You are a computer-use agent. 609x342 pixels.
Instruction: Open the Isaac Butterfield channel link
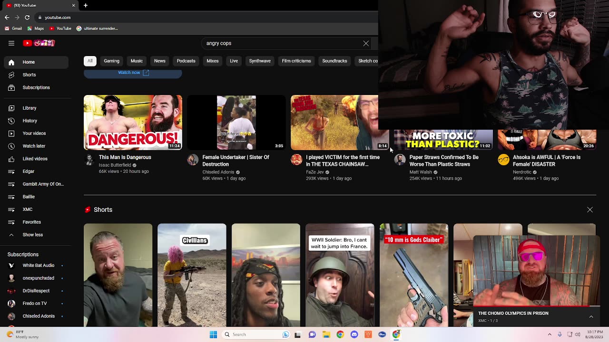tap(115, 165)
